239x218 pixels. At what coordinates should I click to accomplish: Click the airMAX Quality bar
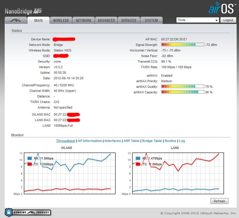183,86
